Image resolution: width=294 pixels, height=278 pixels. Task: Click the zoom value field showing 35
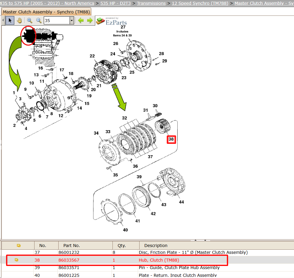(57, 21)
